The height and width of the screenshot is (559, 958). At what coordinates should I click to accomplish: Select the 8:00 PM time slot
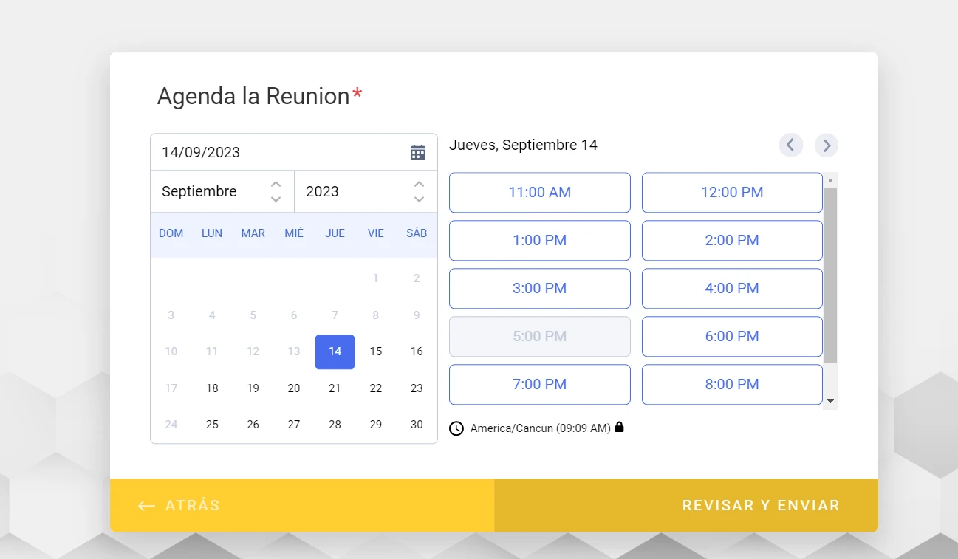pyautogui.click(x=731, y=384)
